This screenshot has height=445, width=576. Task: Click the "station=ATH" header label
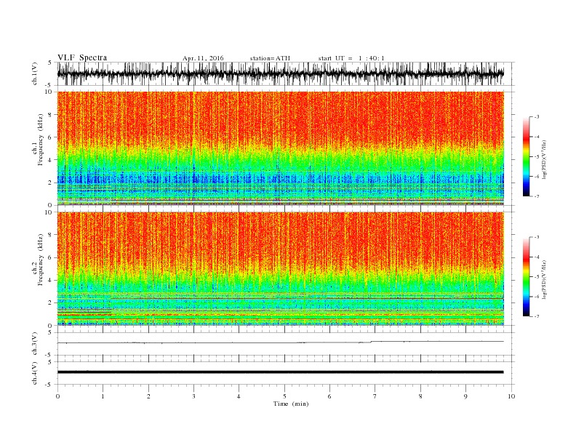(x=270, y=58)
